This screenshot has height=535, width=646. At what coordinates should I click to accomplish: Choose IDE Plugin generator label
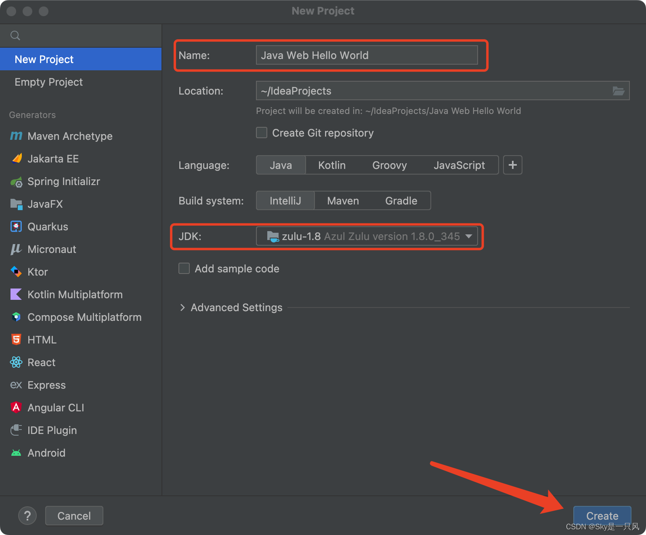click(x=52, y=430)
